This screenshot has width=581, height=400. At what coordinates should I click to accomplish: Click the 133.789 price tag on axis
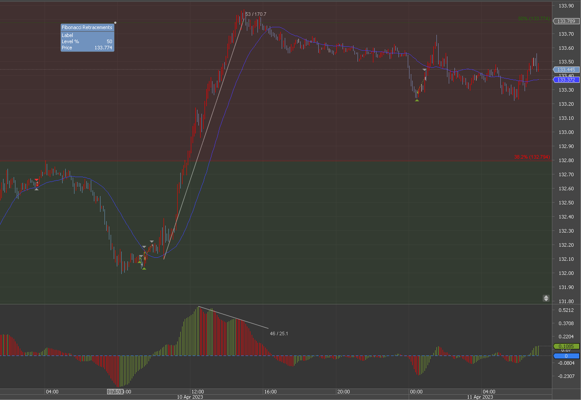click(566, 21)
